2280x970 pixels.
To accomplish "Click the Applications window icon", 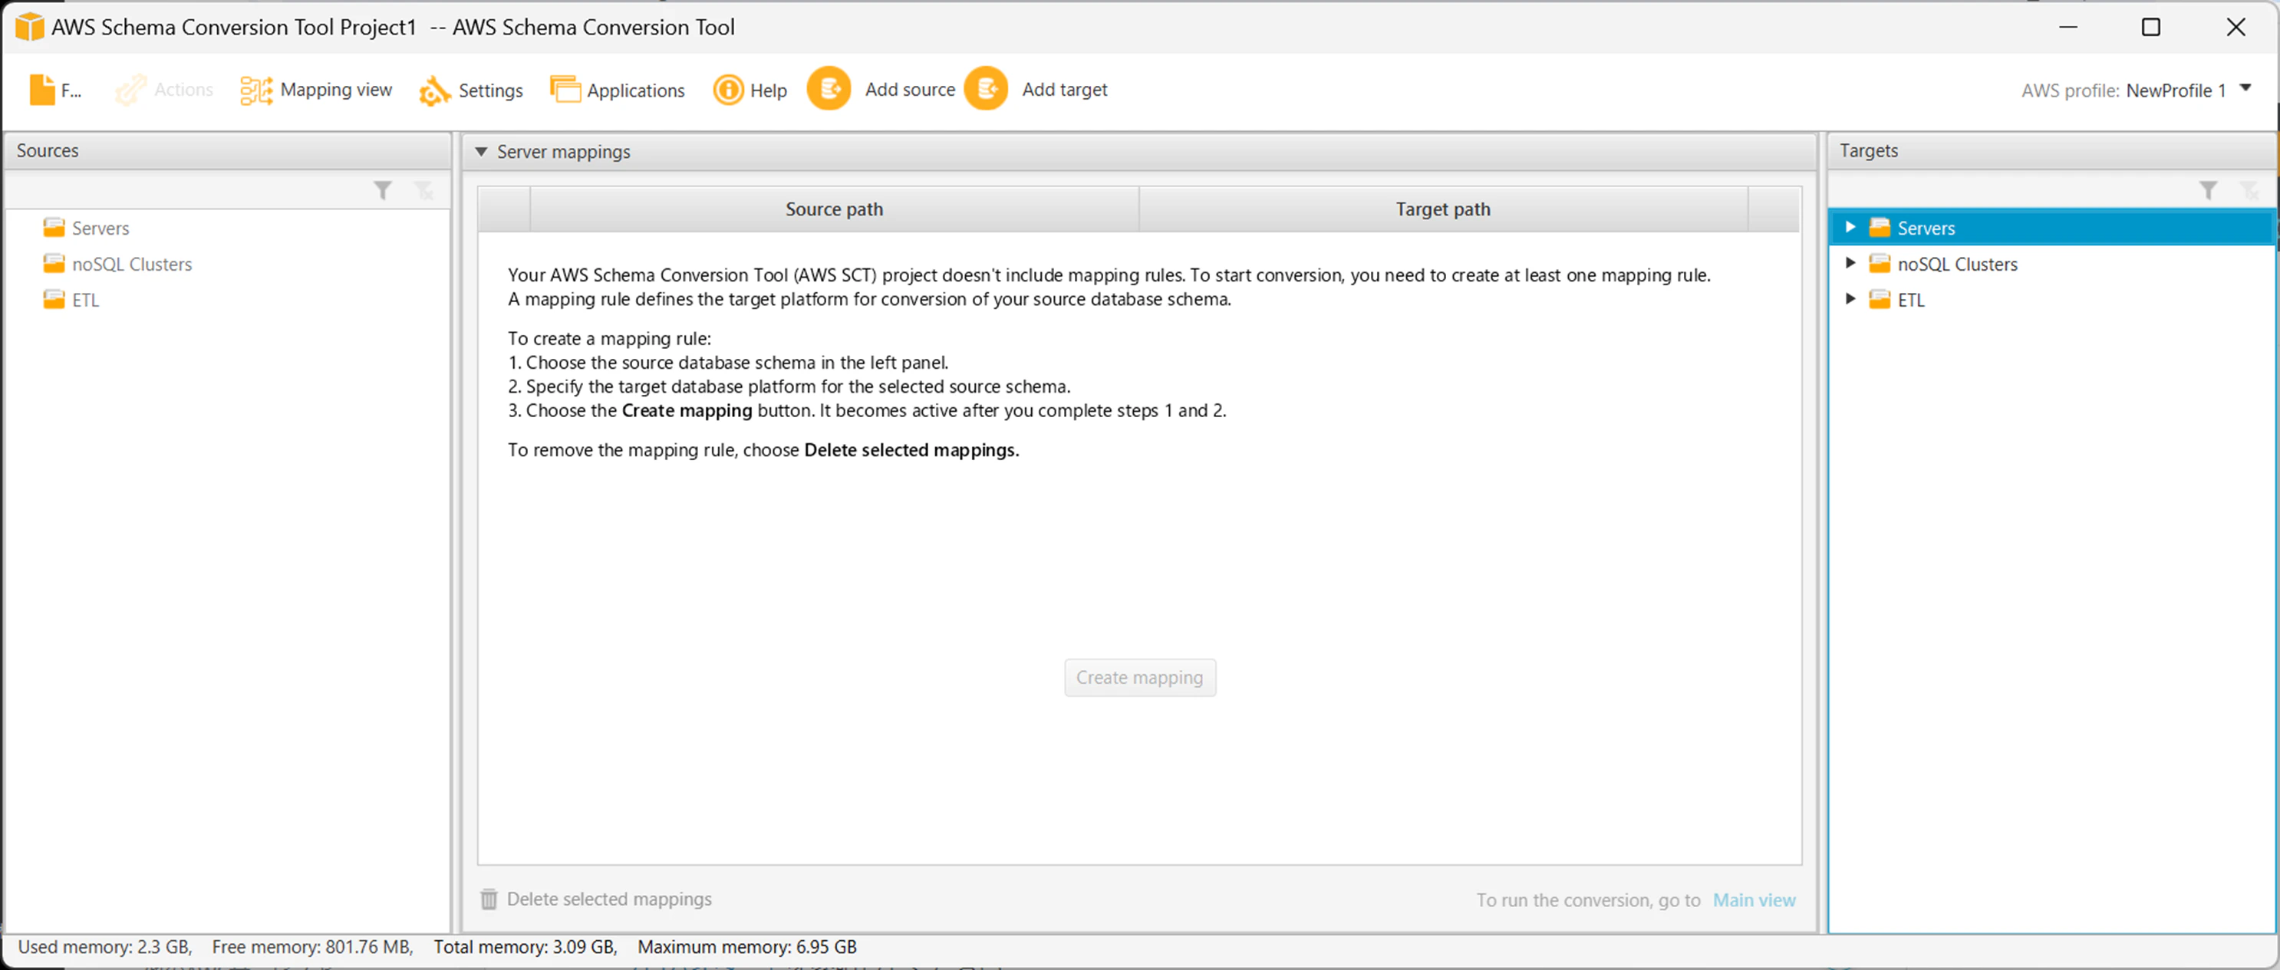I will point(565,90).
